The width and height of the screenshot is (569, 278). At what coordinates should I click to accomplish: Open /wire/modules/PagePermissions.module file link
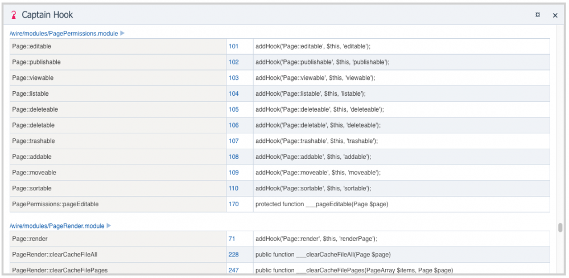point(64,34)
